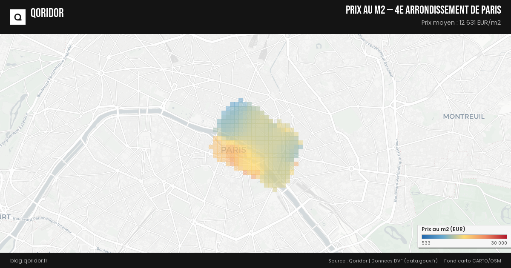Image resolution: width=511 pixels, height=268 pixels.
Task: Click the partially cut-off URT label at left edge
Action: [5, 217]
